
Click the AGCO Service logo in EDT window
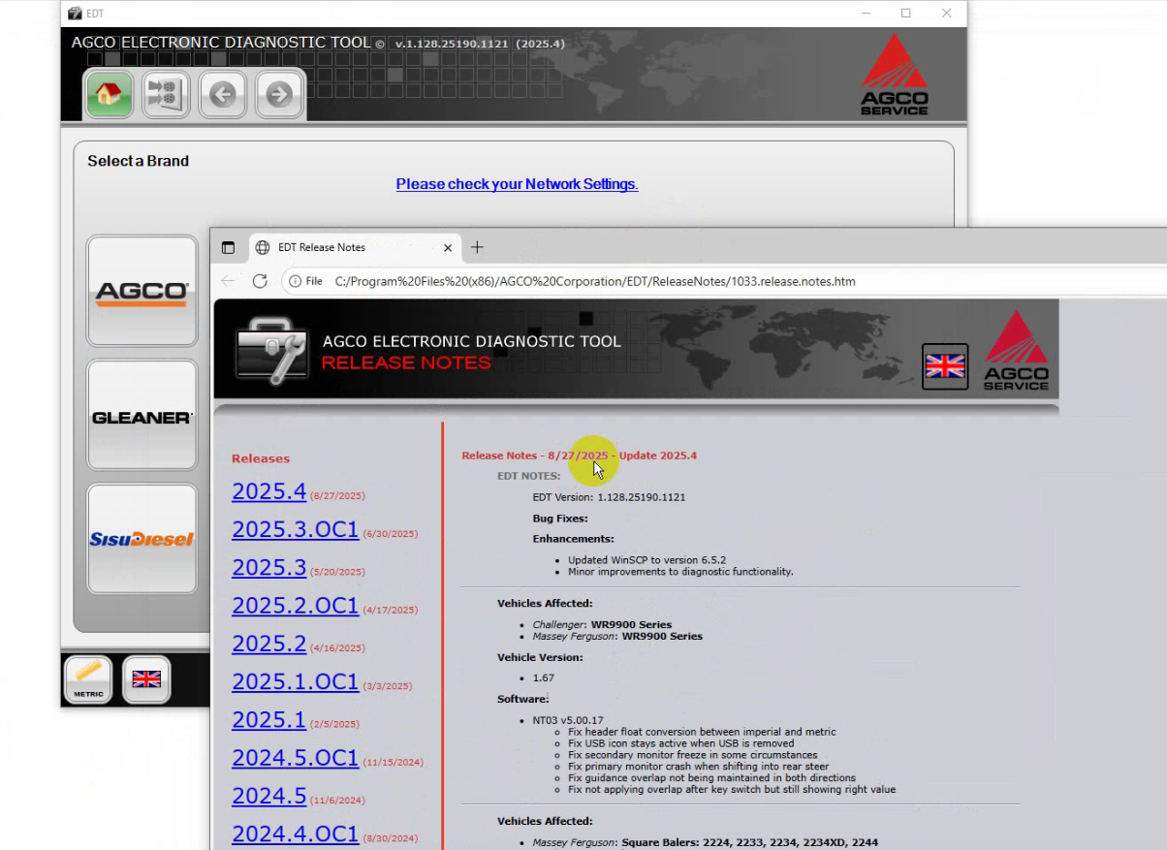pos(895,75)
